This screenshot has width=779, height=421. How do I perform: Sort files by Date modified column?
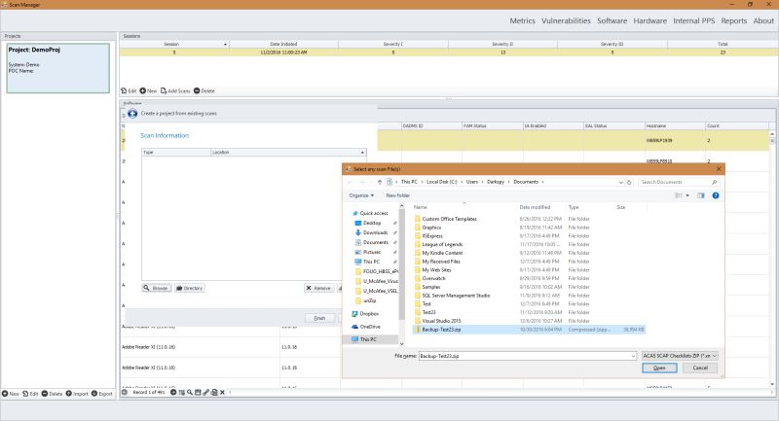tap(535, 207)
